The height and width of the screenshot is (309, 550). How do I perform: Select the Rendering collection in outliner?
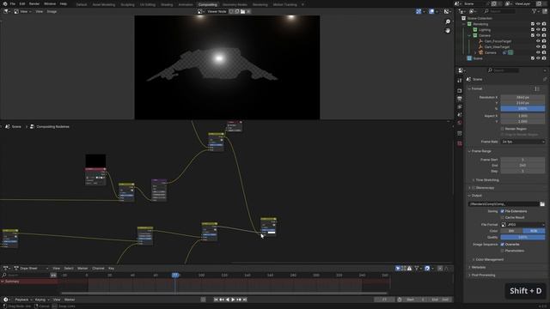(x=480, y=24)
